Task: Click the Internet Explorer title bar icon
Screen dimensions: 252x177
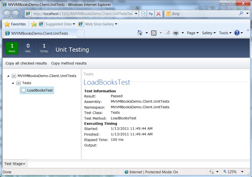Action: point(5,5)
